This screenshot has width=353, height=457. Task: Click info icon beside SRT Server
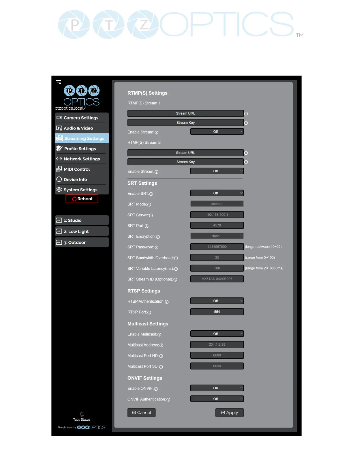point(151,216)
